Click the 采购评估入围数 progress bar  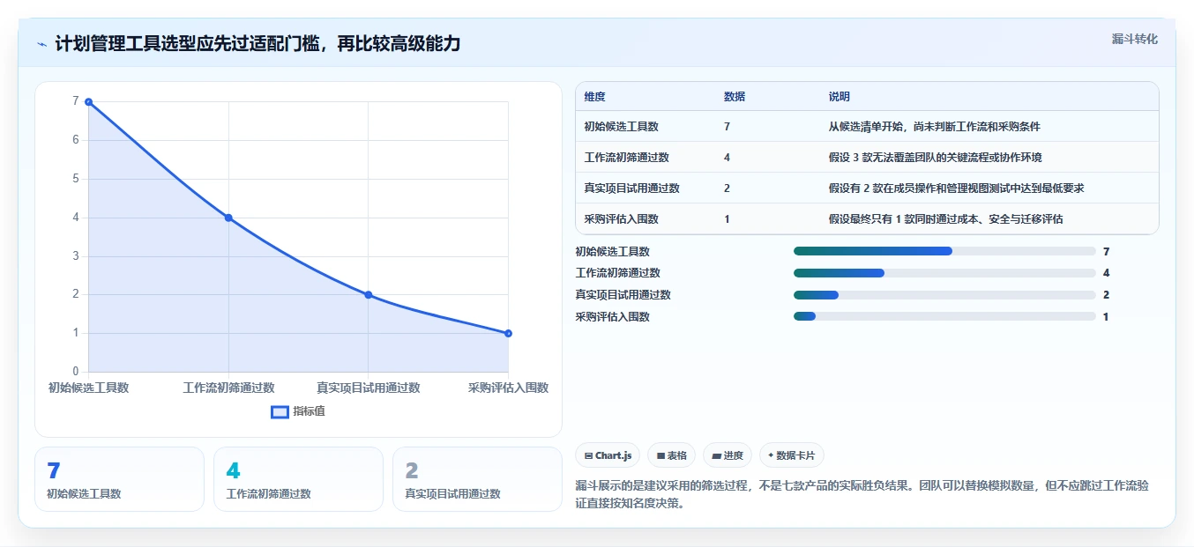(944, 316)
